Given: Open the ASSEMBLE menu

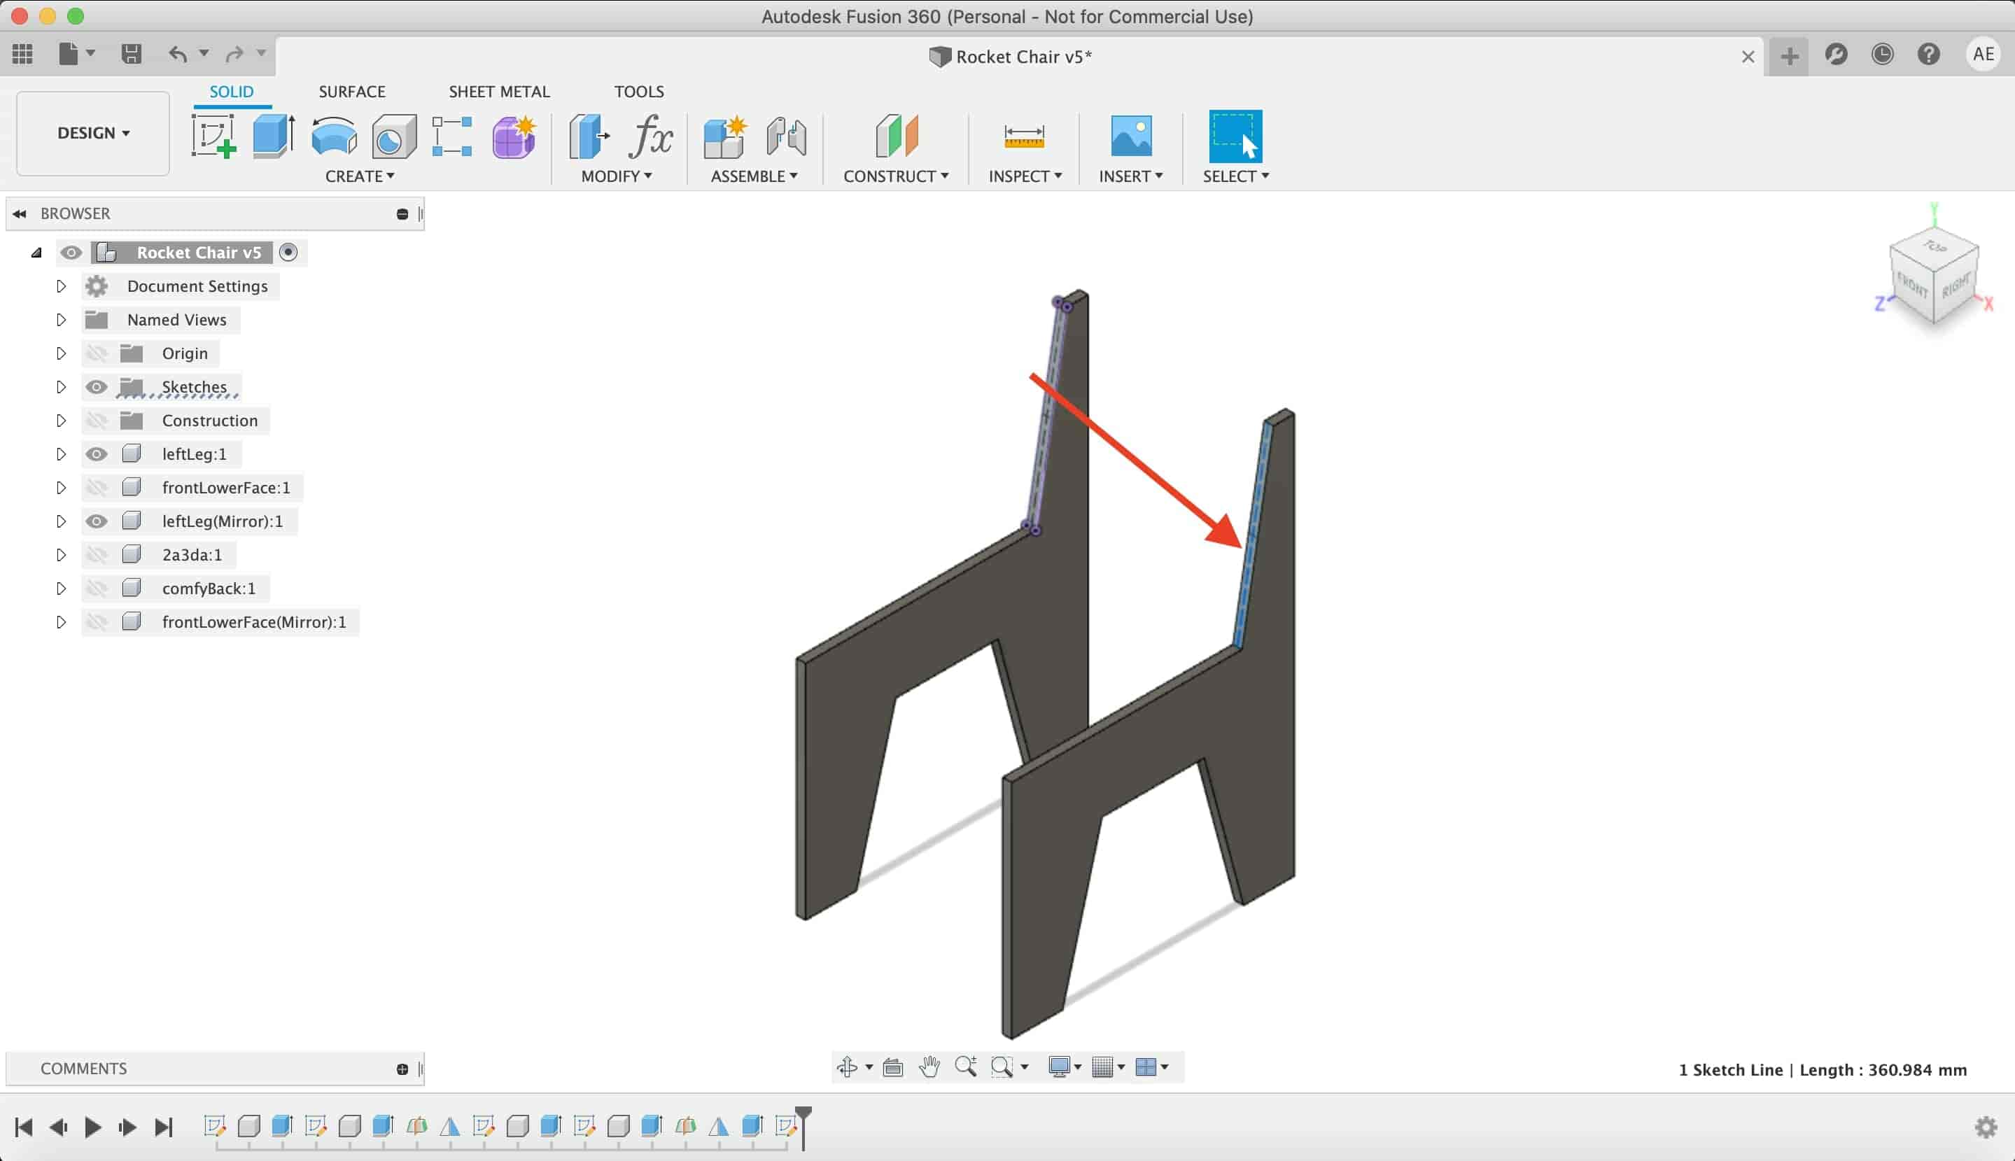Looking at the screenshot, I should point(754,176).
